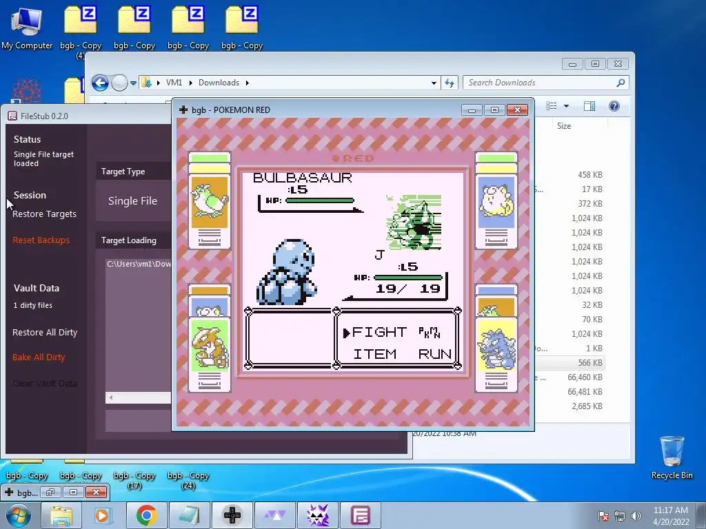
Task: Click VM1 in address breadcrumb
Action: coord(174,83)
